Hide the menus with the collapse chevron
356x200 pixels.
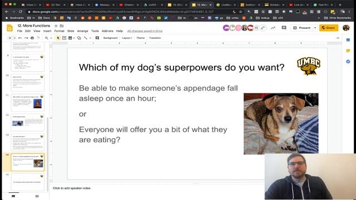[338, 38]
